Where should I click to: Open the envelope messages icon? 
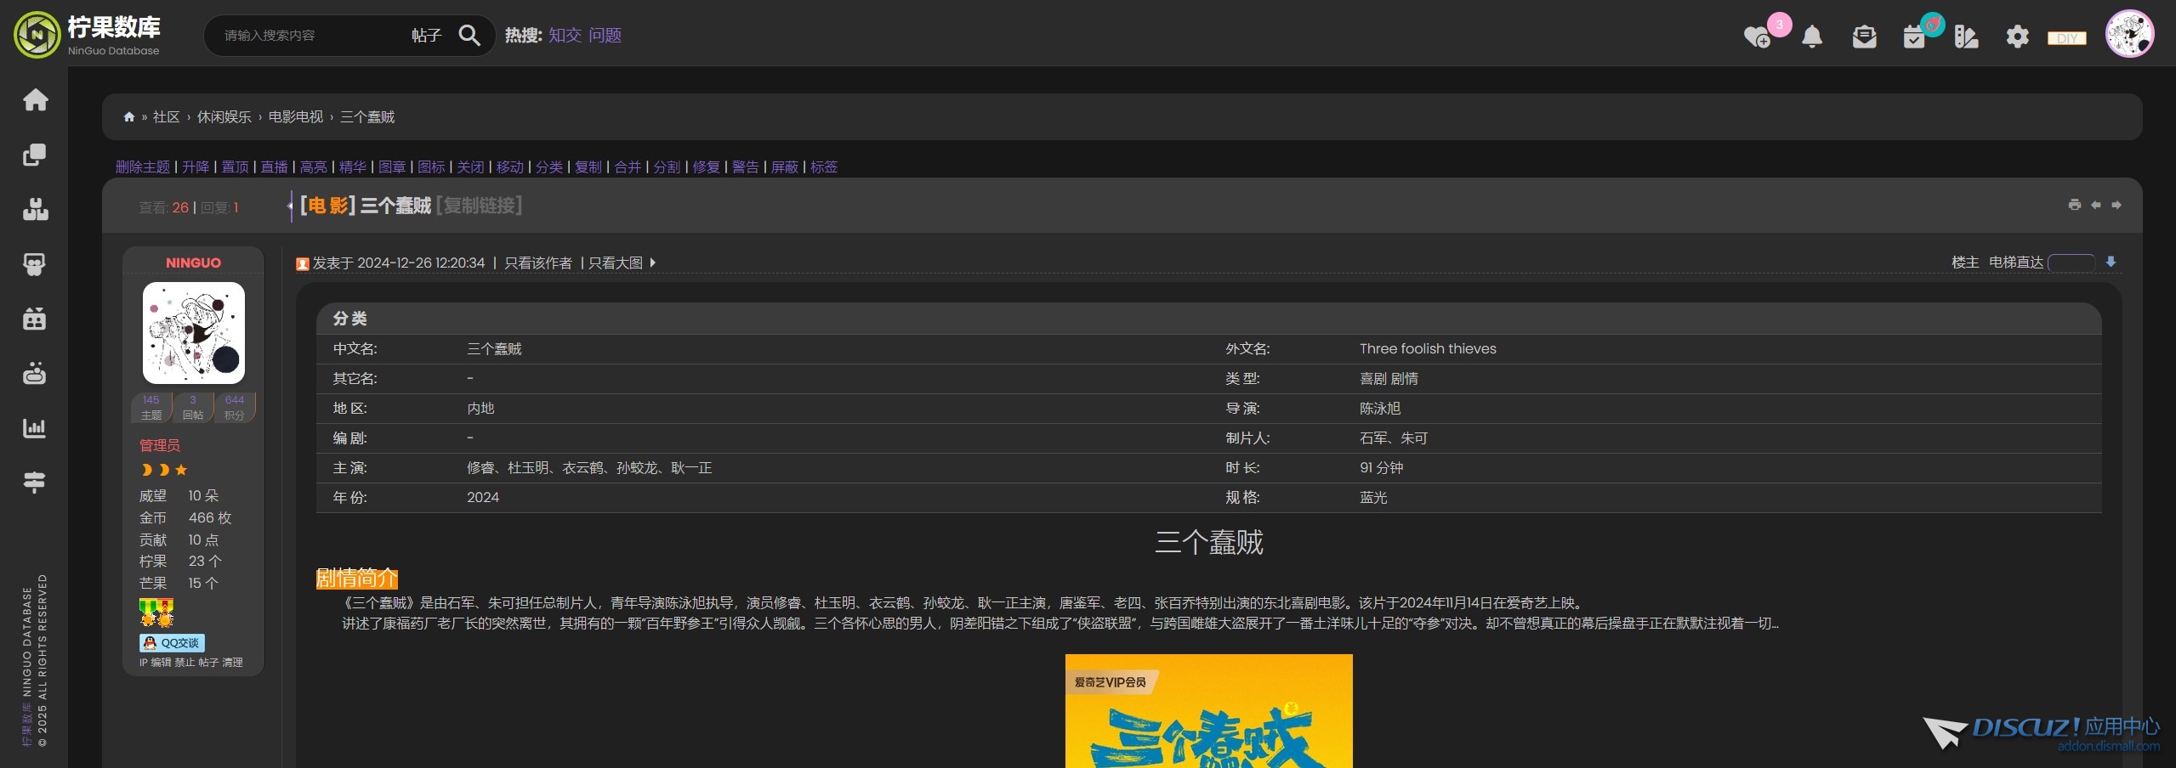(x=1864, y=37)
